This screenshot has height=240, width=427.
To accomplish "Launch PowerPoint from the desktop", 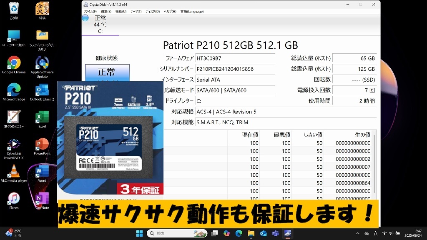I will [42, 147].
